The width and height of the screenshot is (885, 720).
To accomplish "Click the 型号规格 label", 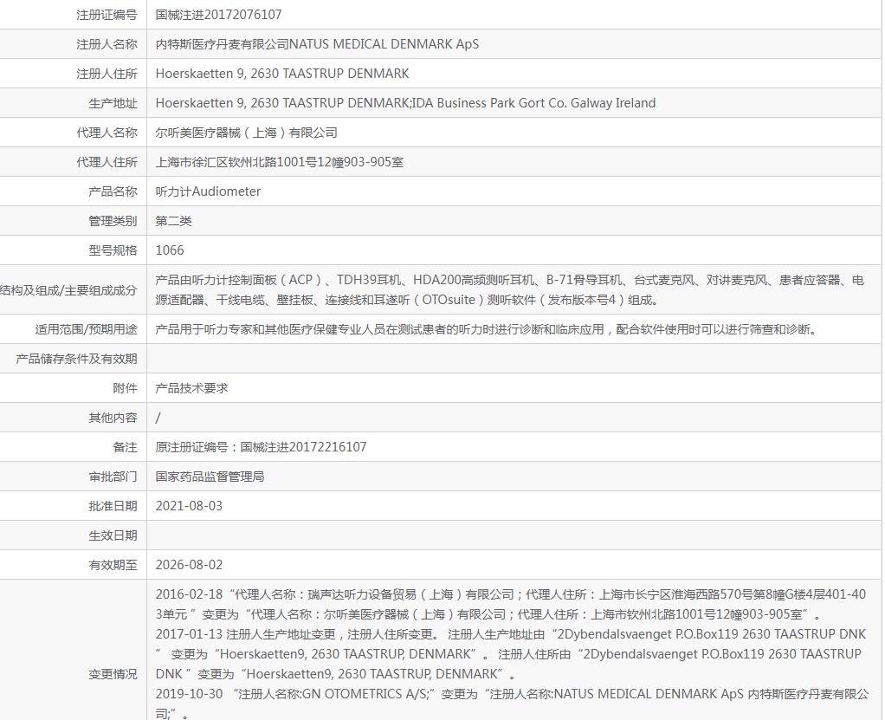I will coord(113,250).
